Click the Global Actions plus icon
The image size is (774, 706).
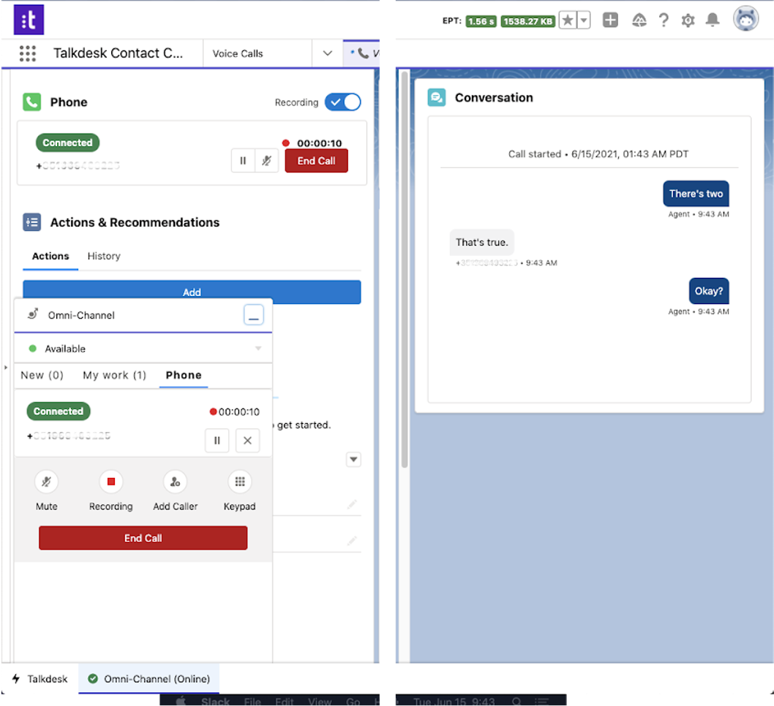[611, 20]
